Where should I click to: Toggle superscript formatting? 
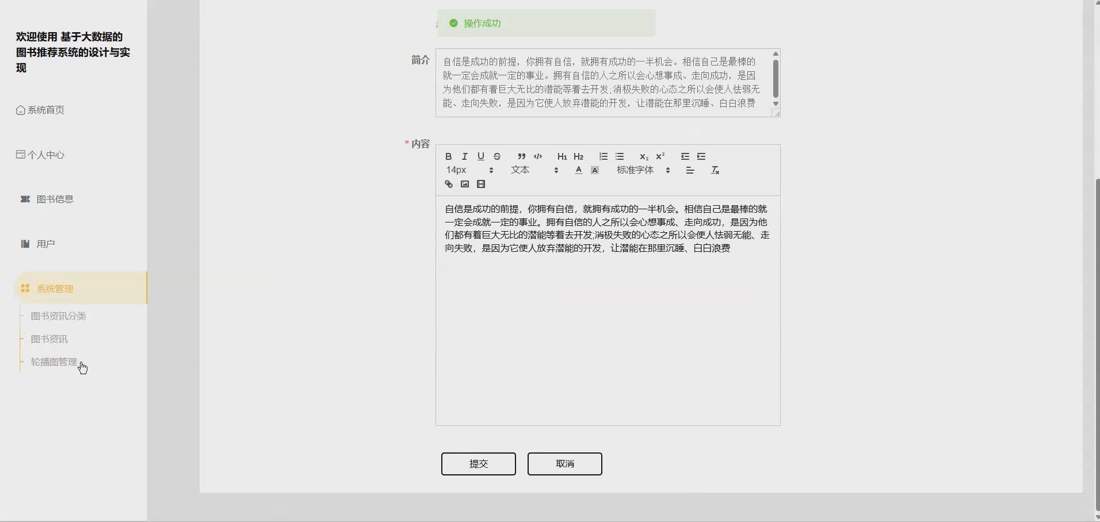660,156
